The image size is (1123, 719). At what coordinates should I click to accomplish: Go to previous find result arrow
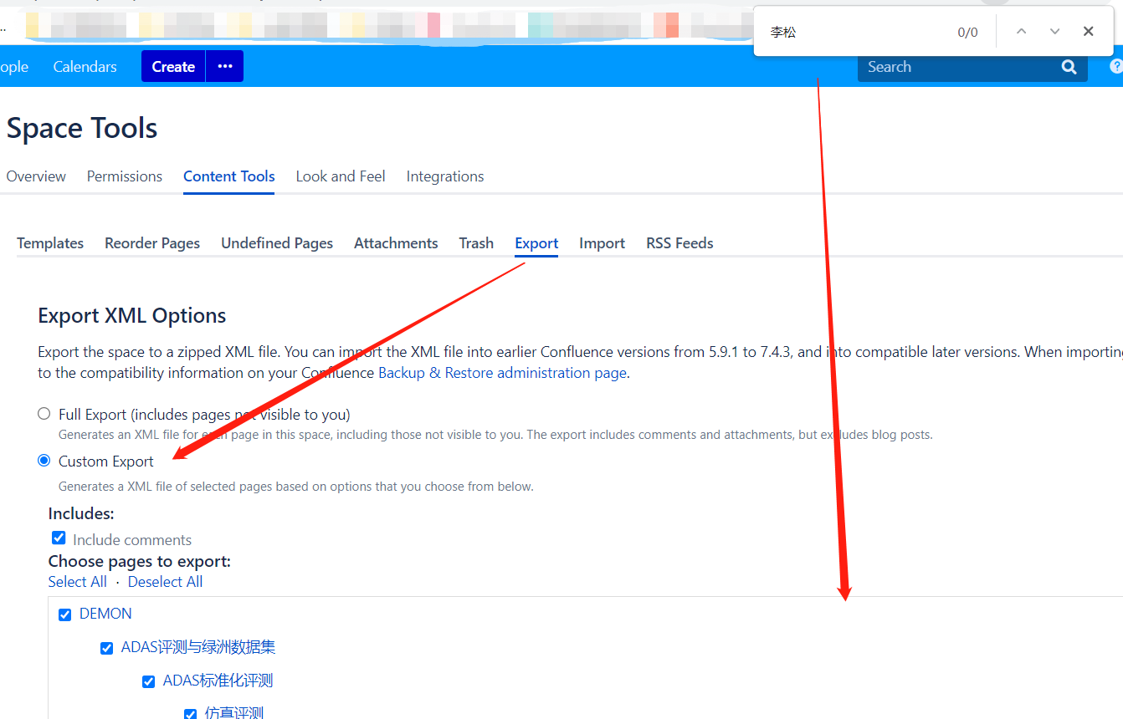pos(1021,32)
